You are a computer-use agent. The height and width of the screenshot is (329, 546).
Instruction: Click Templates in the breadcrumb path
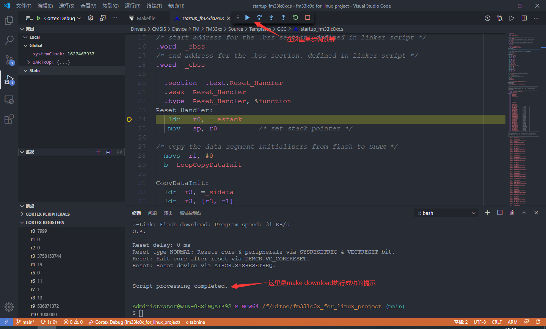click(260, 29)
